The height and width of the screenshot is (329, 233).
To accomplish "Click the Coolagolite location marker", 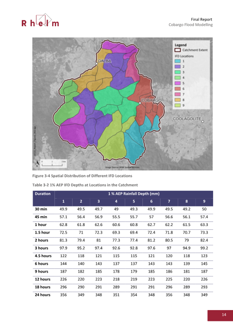I will (x=203, y=122).
